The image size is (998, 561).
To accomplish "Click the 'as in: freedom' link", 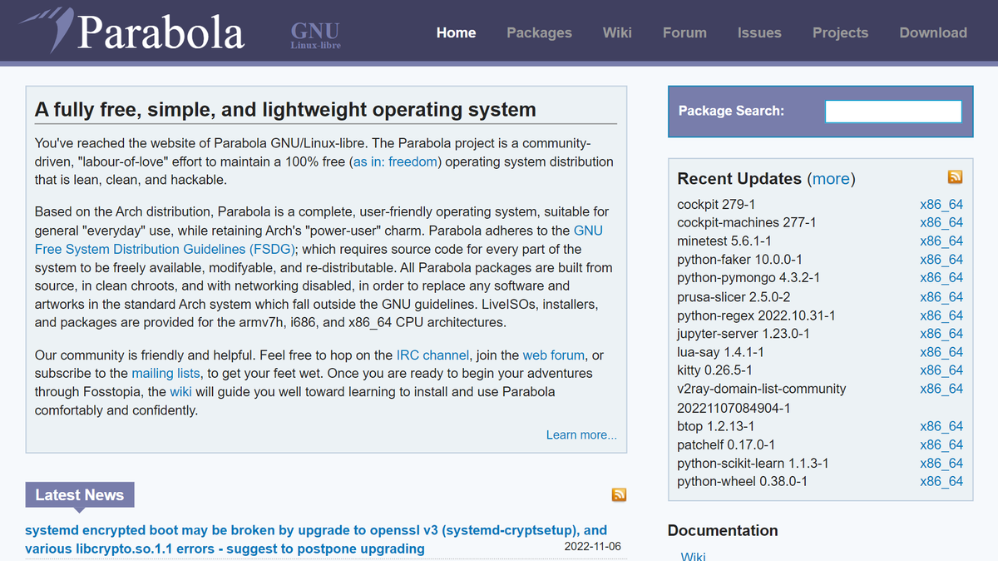I will [395, 161].
